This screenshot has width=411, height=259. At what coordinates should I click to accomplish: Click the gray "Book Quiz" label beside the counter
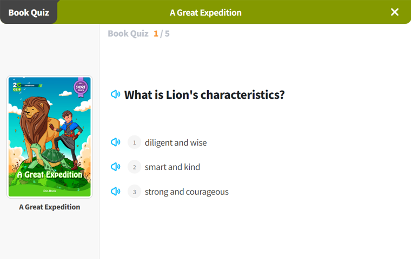pyautogui.click(x=128, y=33)
